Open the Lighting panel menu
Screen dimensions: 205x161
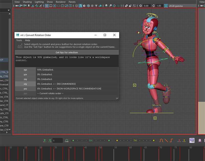coord(39,2)
